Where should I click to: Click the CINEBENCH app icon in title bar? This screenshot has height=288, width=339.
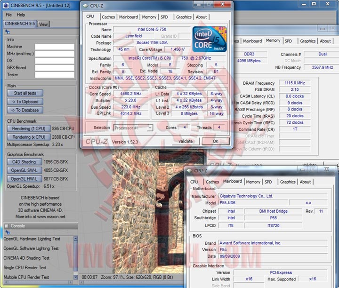6,6
